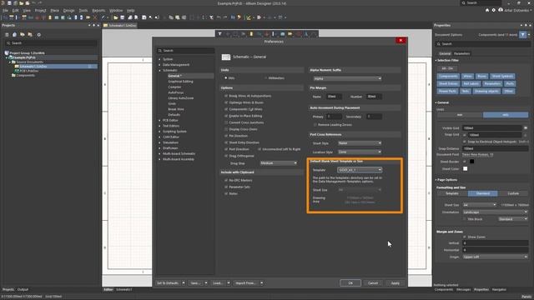534x300 pixels.
Task: Open the Drag Step dropdown
Action: [x=279, y=163]
